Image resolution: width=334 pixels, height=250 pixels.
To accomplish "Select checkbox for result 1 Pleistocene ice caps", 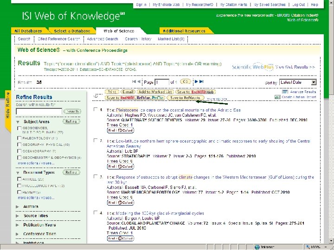I will [96, 109].
